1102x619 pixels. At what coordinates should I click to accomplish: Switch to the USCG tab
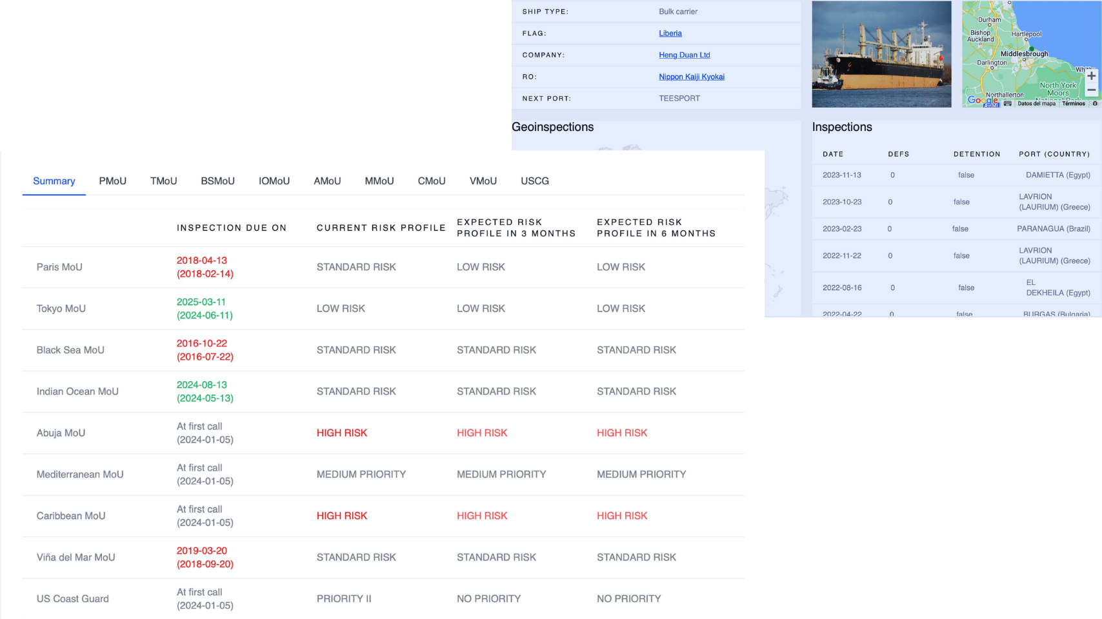534,181
